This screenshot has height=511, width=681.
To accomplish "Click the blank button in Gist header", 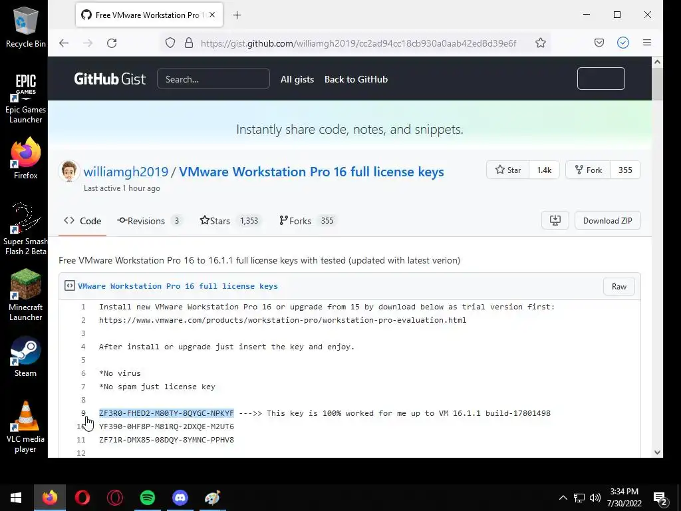I will [x=601, y=79].
